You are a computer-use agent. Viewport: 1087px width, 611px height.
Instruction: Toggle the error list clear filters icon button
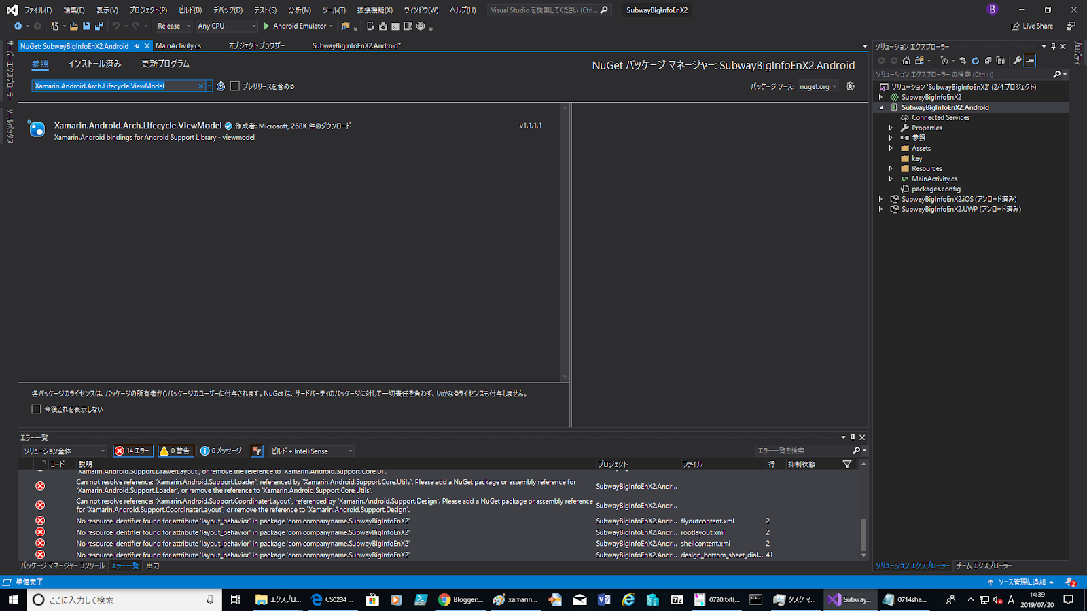pos(257,451)
